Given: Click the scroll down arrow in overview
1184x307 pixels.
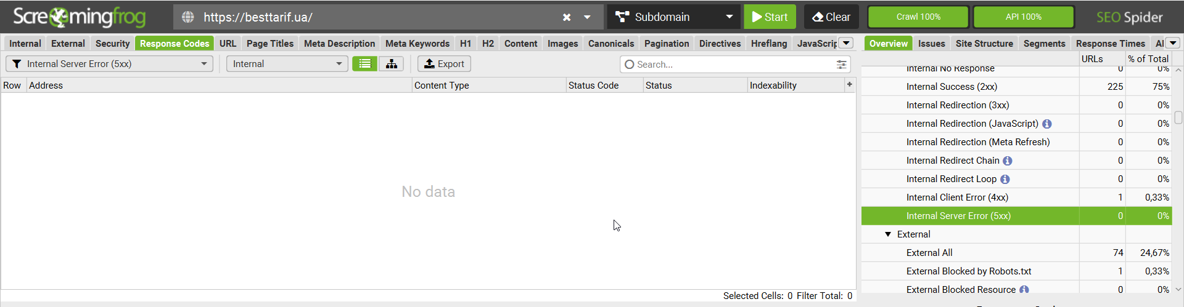Looking at the screenshot, I should point(1178,289).
